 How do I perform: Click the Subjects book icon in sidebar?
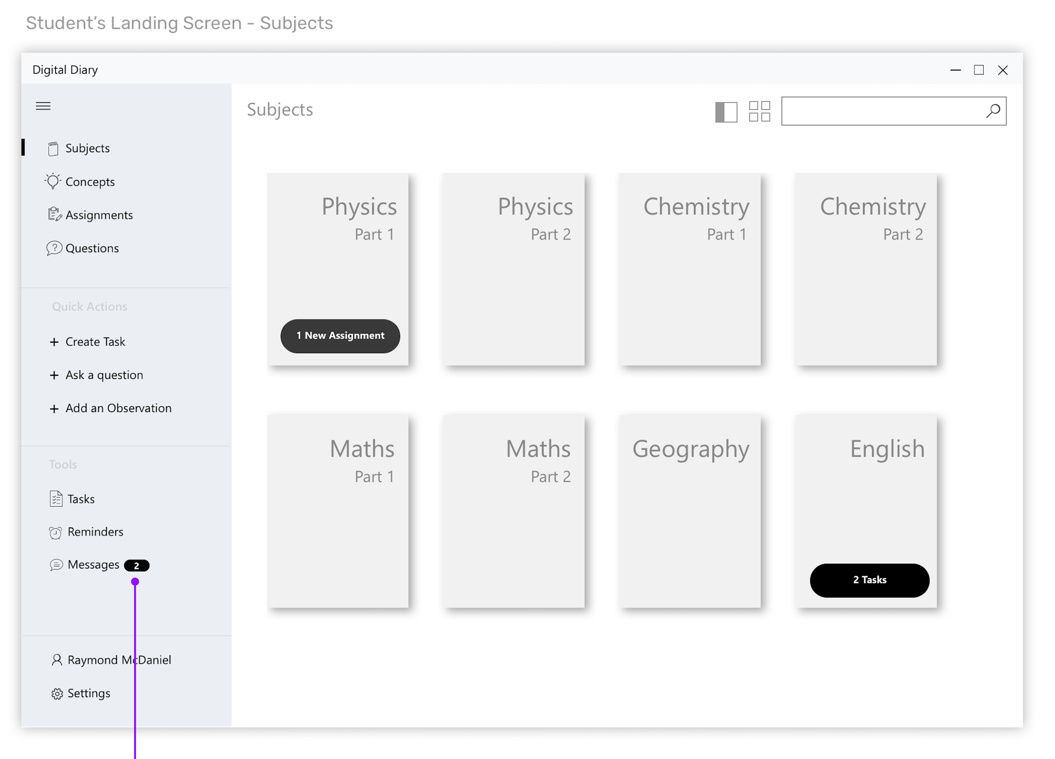(53, 149)
